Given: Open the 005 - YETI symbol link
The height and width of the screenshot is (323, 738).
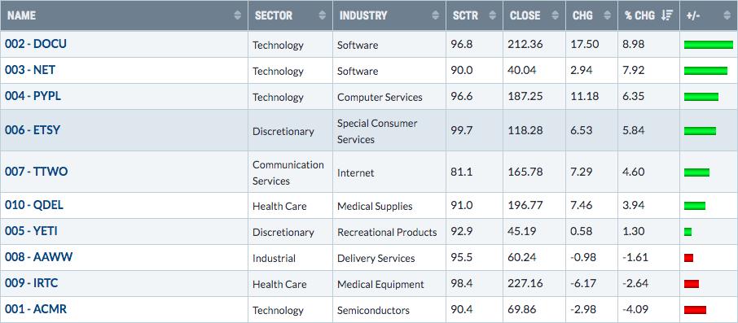Looking at the screenshot, I should click(32, 231).
